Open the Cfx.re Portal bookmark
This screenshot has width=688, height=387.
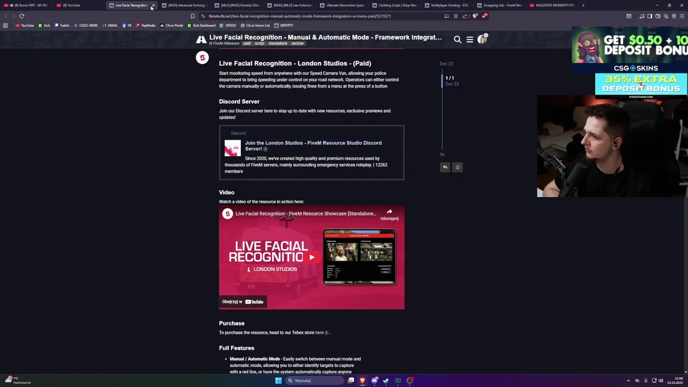pos(171,25)
